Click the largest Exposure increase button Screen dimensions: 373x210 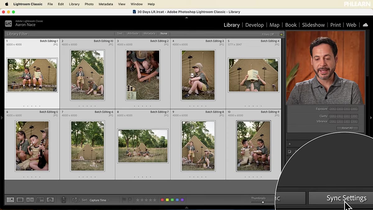pyautogui.click(x=354, y=109)
